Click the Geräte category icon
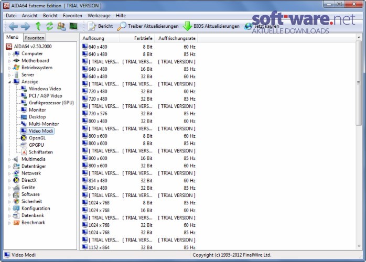The width and height of the screenshot is (366, 262). (x=16, y=188)
